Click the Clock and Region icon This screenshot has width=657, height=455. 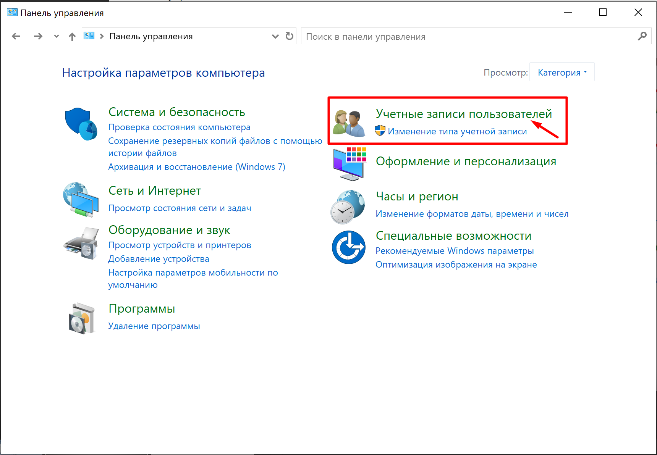348,207
